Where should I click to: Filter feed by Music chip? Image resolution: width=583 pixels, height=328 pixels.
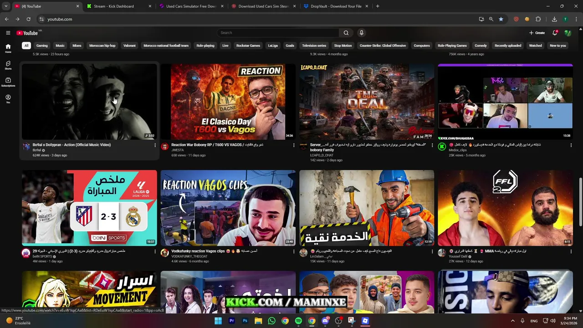(60, 46)
